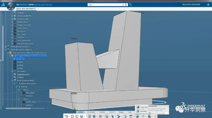
Task: Click the Axis Systems icon in the tree
Action: coord(15,71)
